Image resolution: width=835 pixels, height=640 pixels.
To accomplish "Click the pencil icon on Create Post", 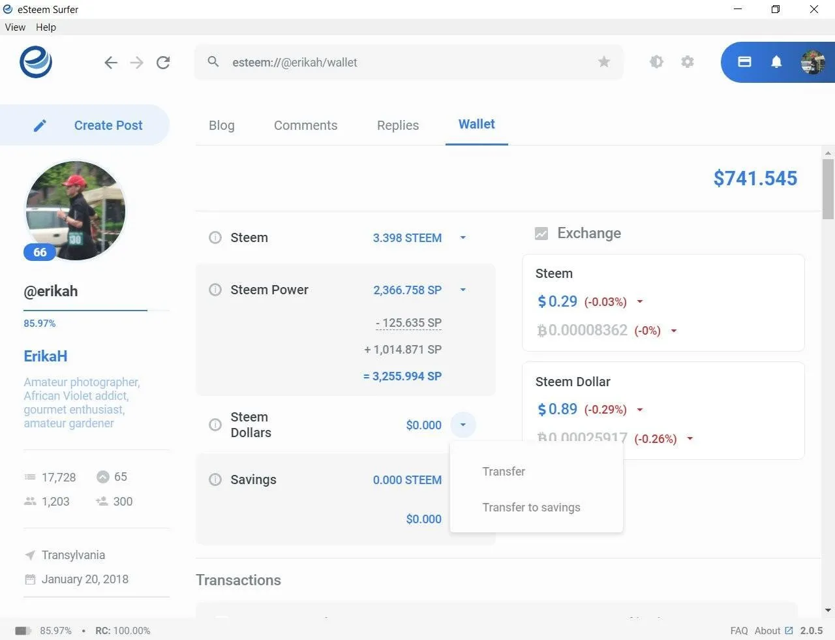I will click(40, 125).
